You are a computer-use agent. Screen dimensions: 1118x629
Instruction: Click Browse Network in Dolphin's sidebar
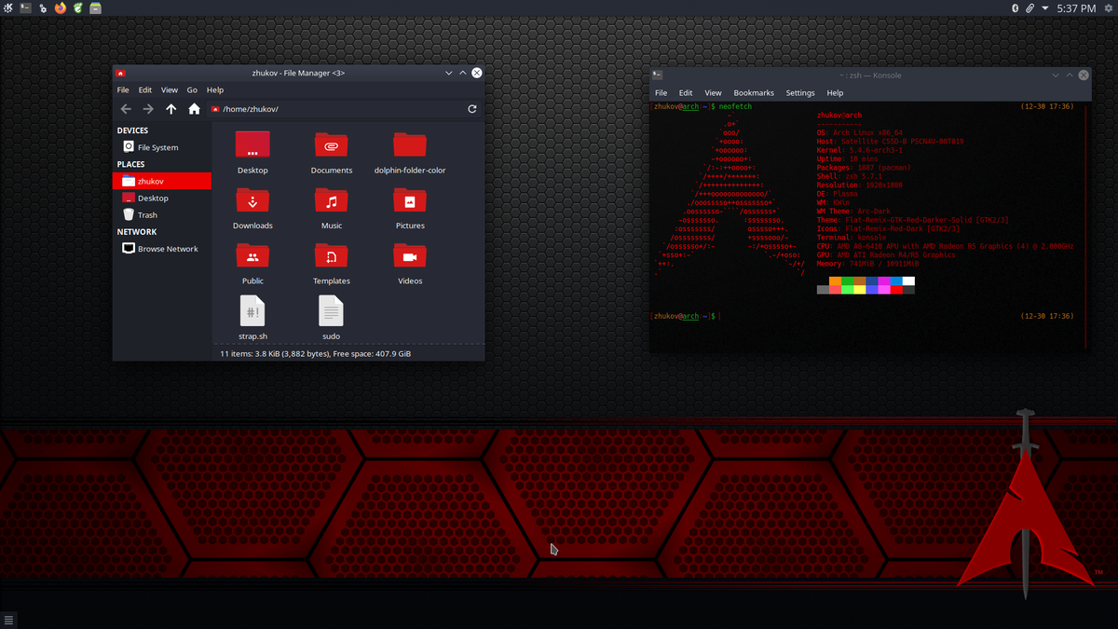tap(167, 249)
